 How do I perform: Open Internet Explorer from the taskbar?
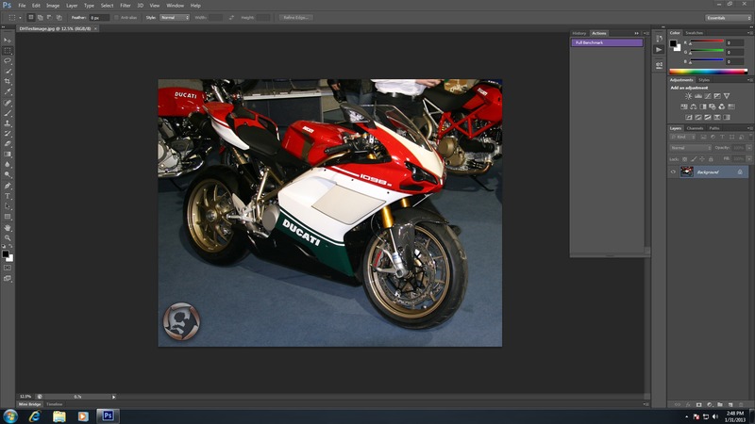click(35, 415)
